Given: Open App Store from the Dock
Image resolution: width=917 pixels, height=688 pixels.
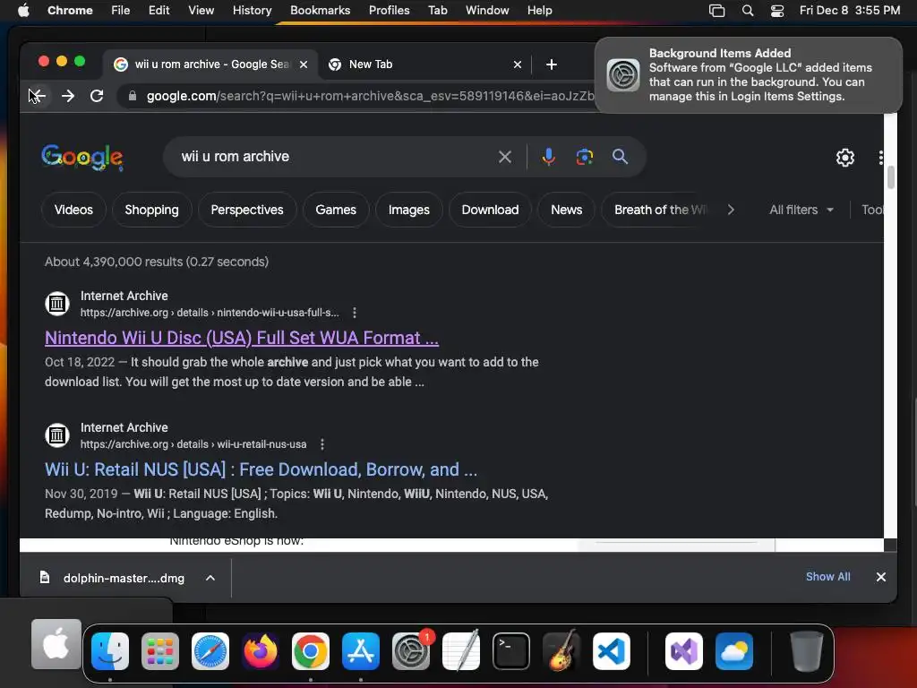Looking at the screenshot, I should pos(361,651).
